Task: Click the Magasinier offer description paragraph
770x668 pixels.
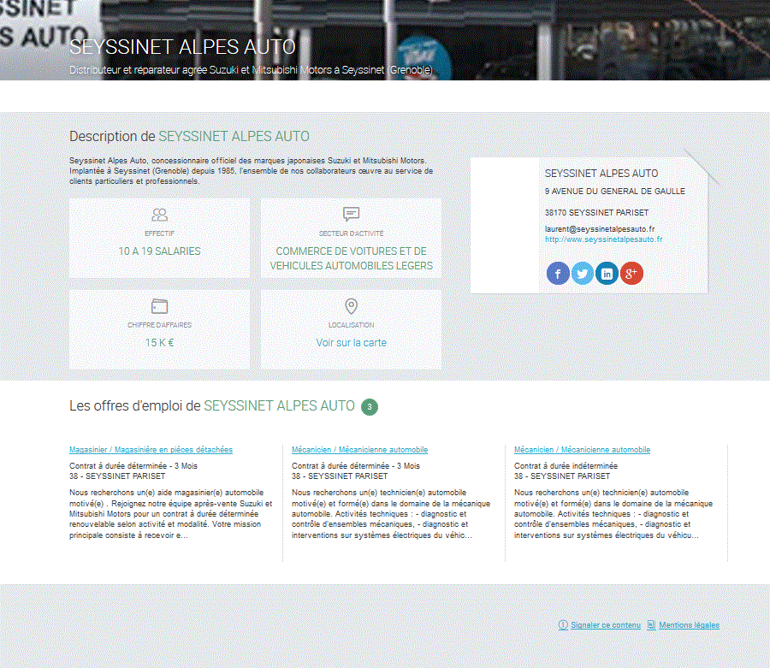Action: 170,514
